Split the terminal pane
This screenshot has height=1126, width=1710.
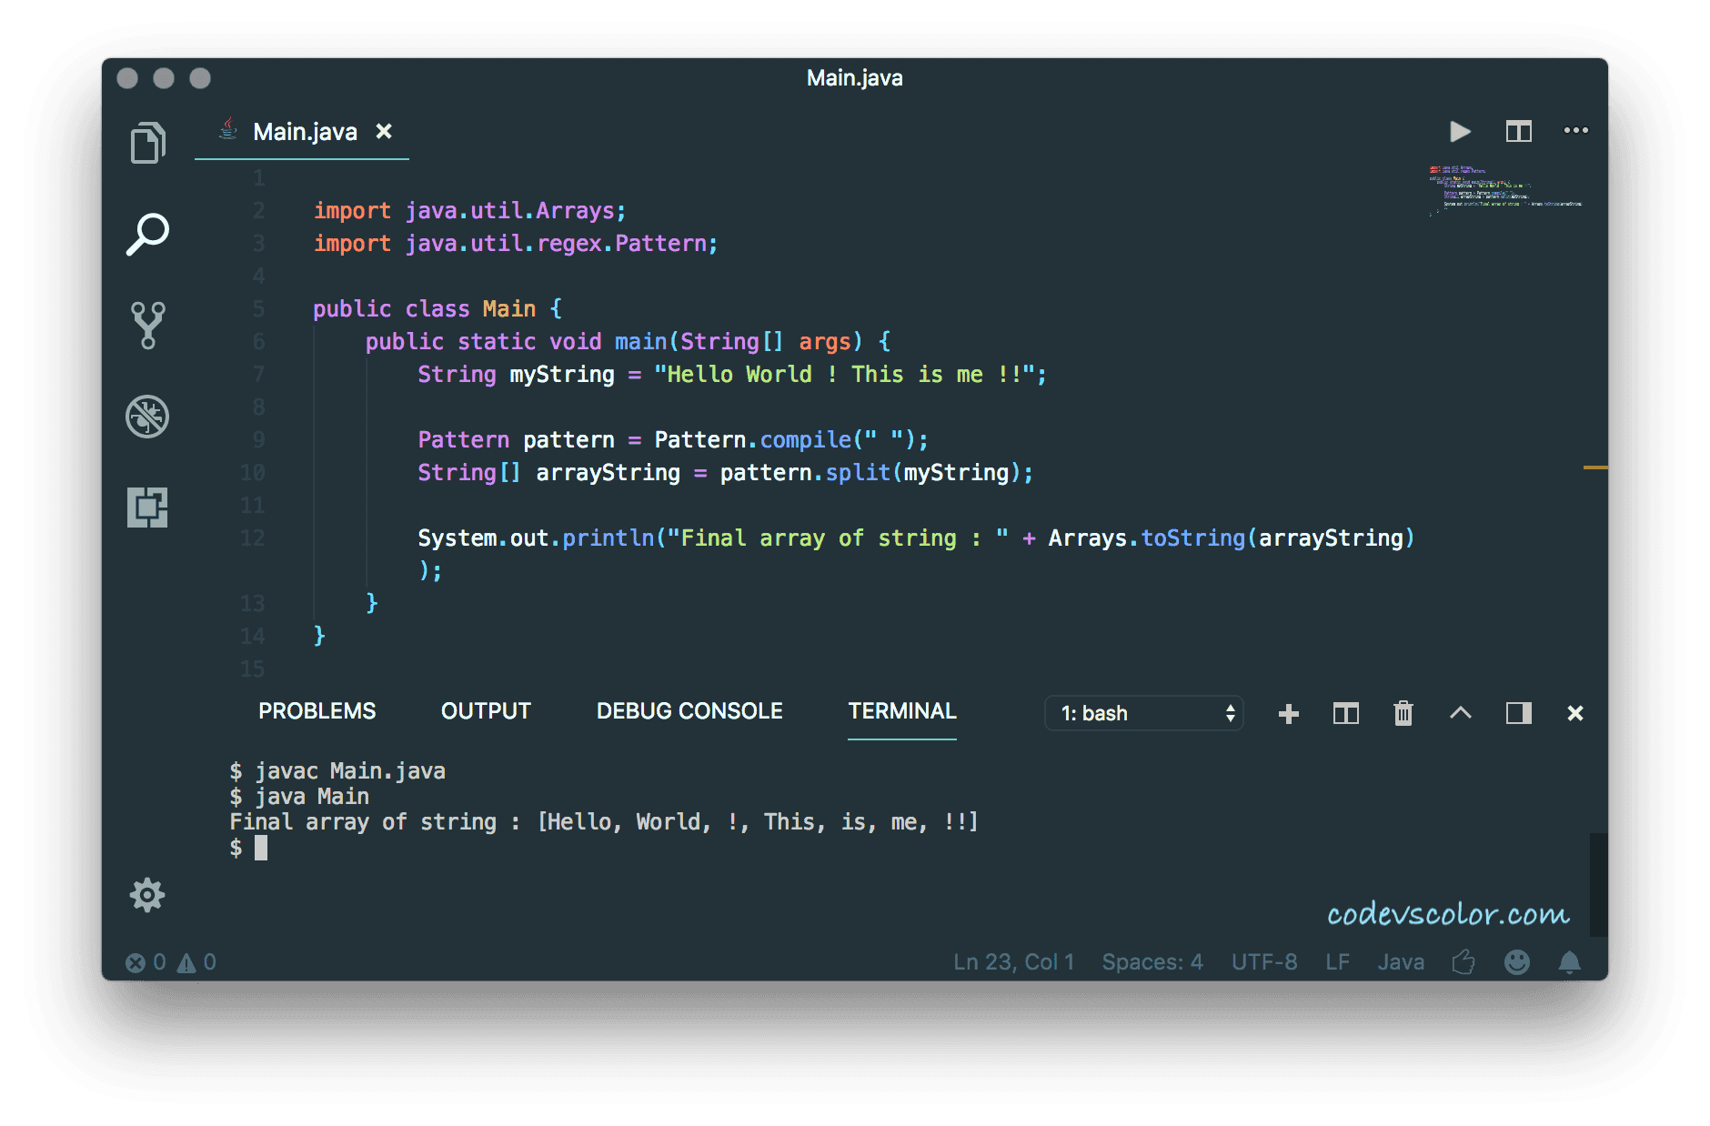(x=1345, y=714)
